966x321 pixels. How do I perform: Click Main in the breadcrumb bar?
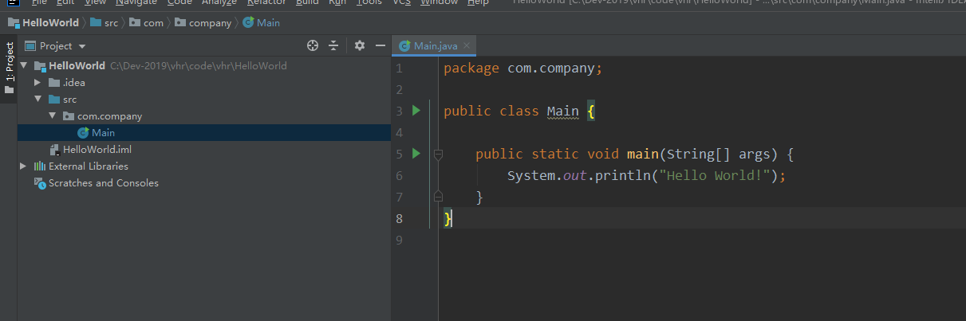pyautogui.click(x=262, y=22)
